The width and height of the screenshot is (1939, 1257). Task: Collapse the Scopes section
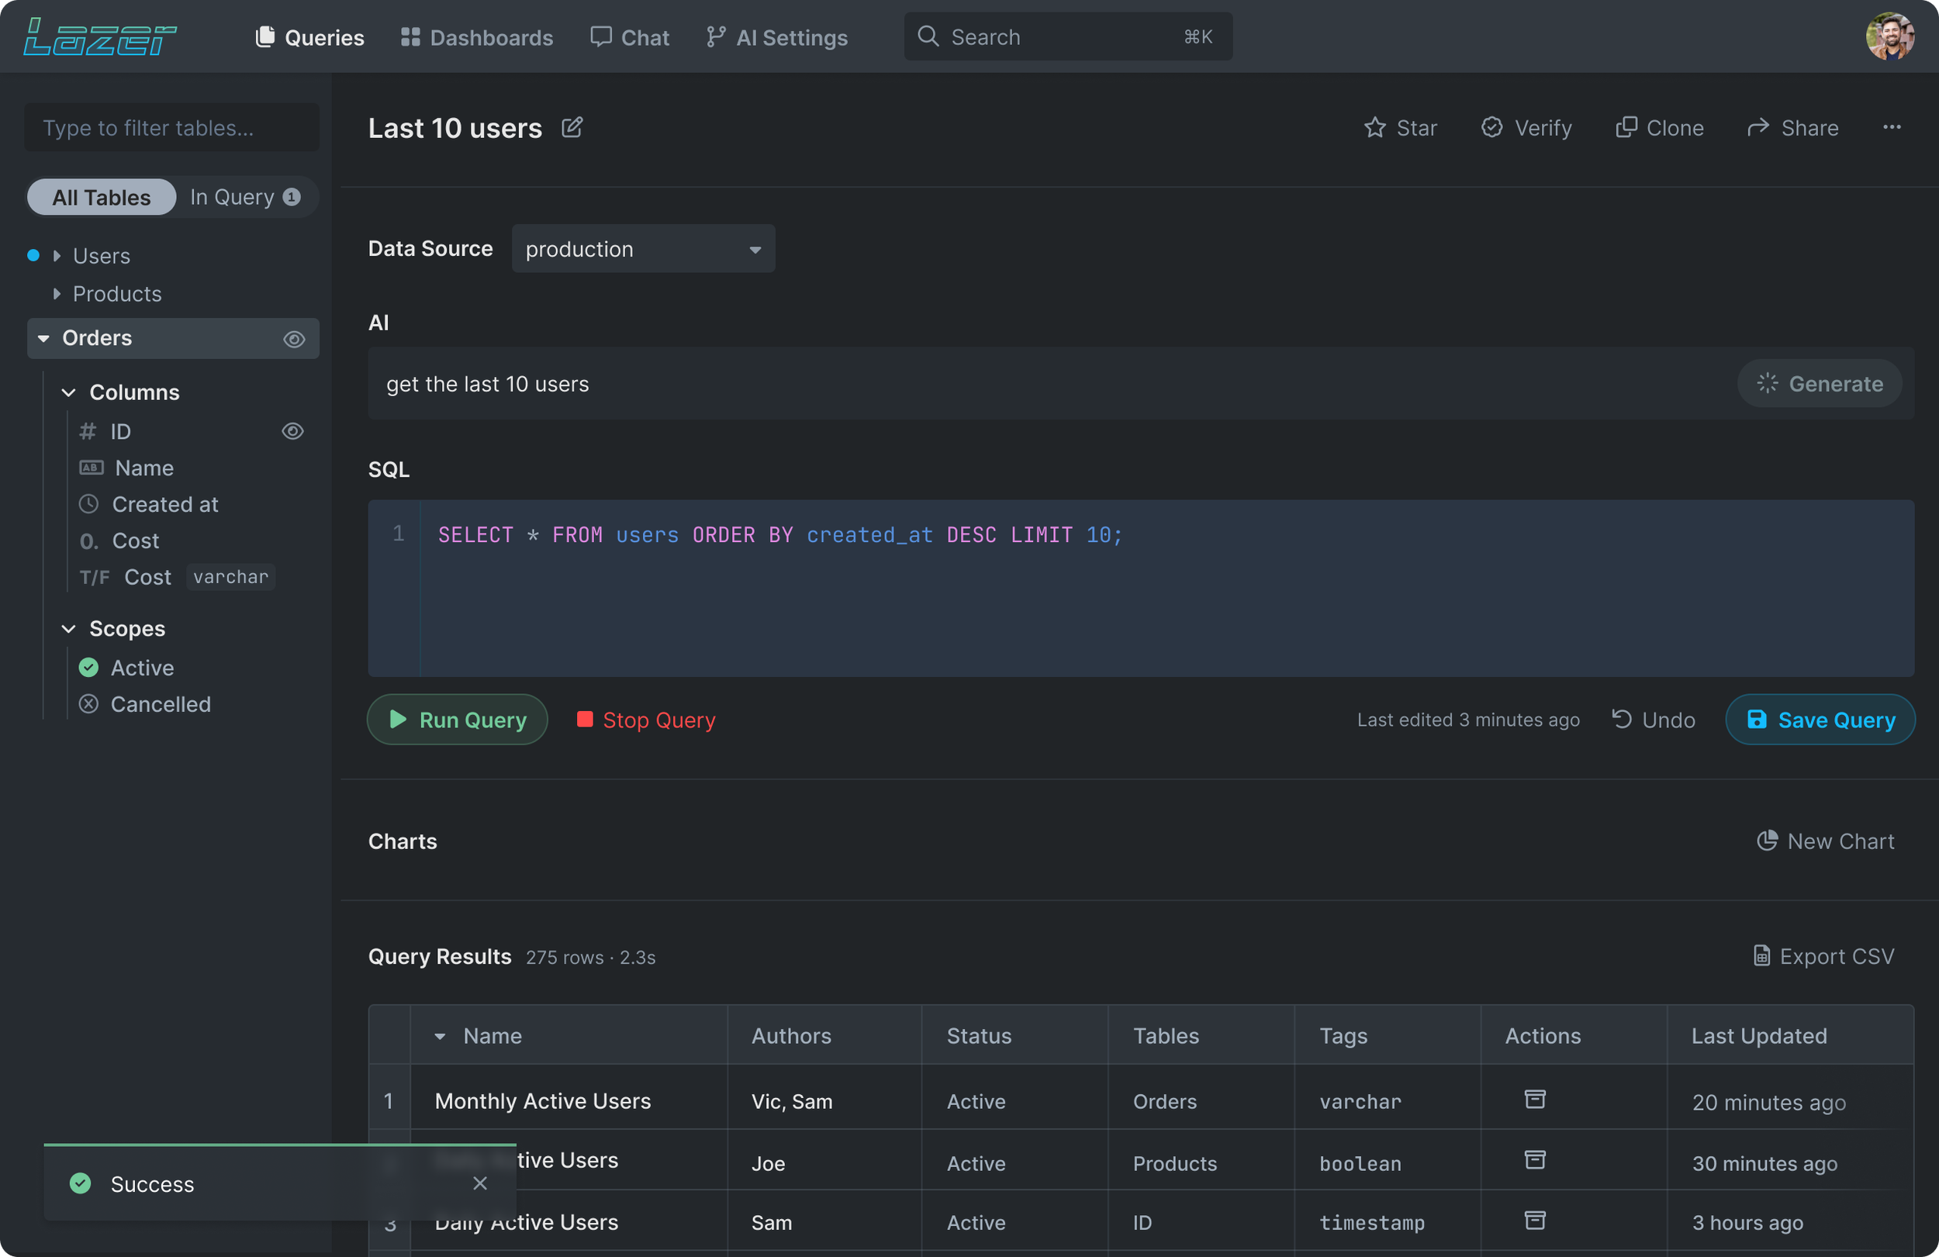pos(69,628)
